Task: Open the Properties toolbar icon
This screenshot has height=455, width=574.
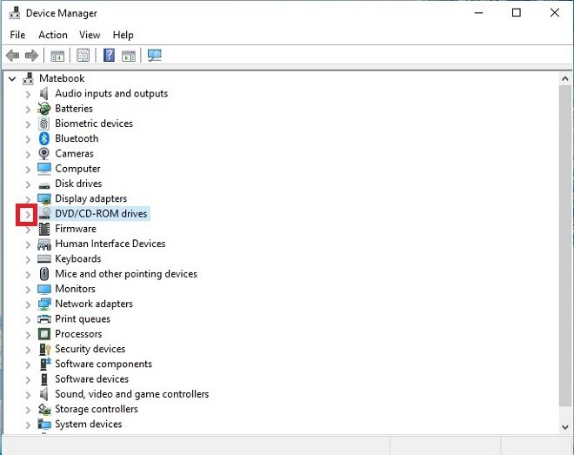Action: 83,56
